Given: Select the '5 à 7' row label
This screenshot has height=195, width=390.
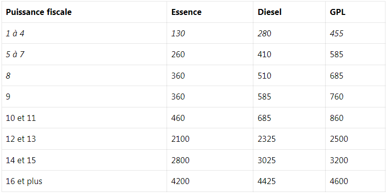Looking at the screenshot, I should point(15,54).
